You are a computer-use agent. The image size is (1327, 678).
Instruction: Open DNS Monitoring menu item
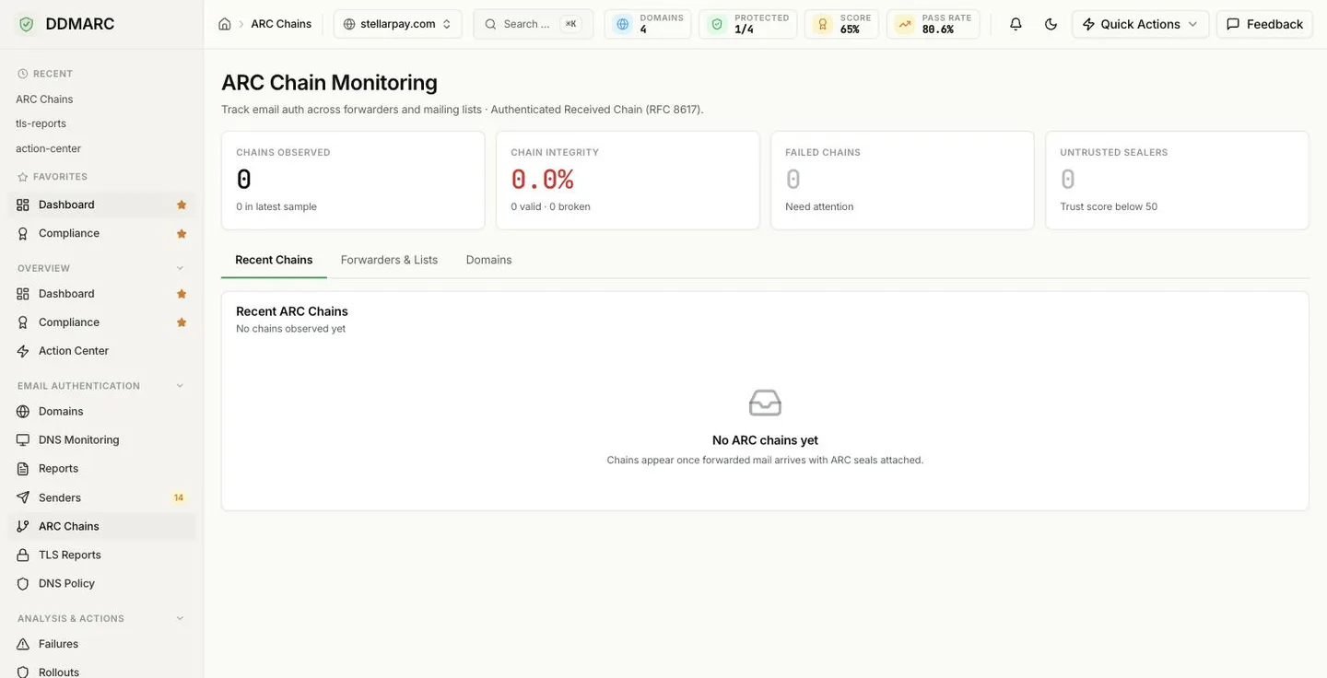click(101, 440)
